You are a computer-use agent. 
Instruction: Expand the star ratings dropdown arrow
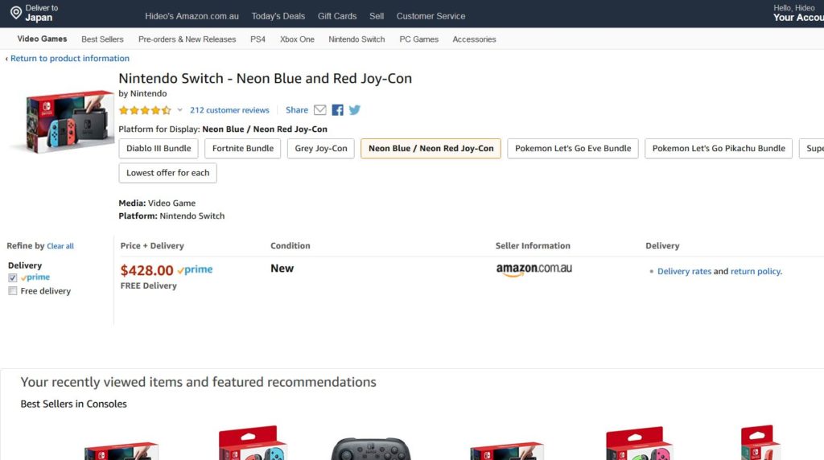[180, 110]
